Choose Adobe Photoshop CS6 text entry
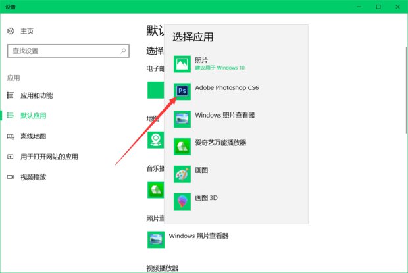 pyautogui.click(x=227, y=88)
